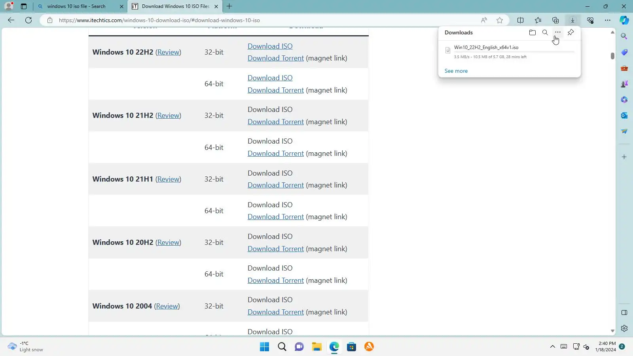The height and width of the screenshot is (356, 633).
Task: Open the Windows 10 21H2 Review link
Action: pos(169,116)
